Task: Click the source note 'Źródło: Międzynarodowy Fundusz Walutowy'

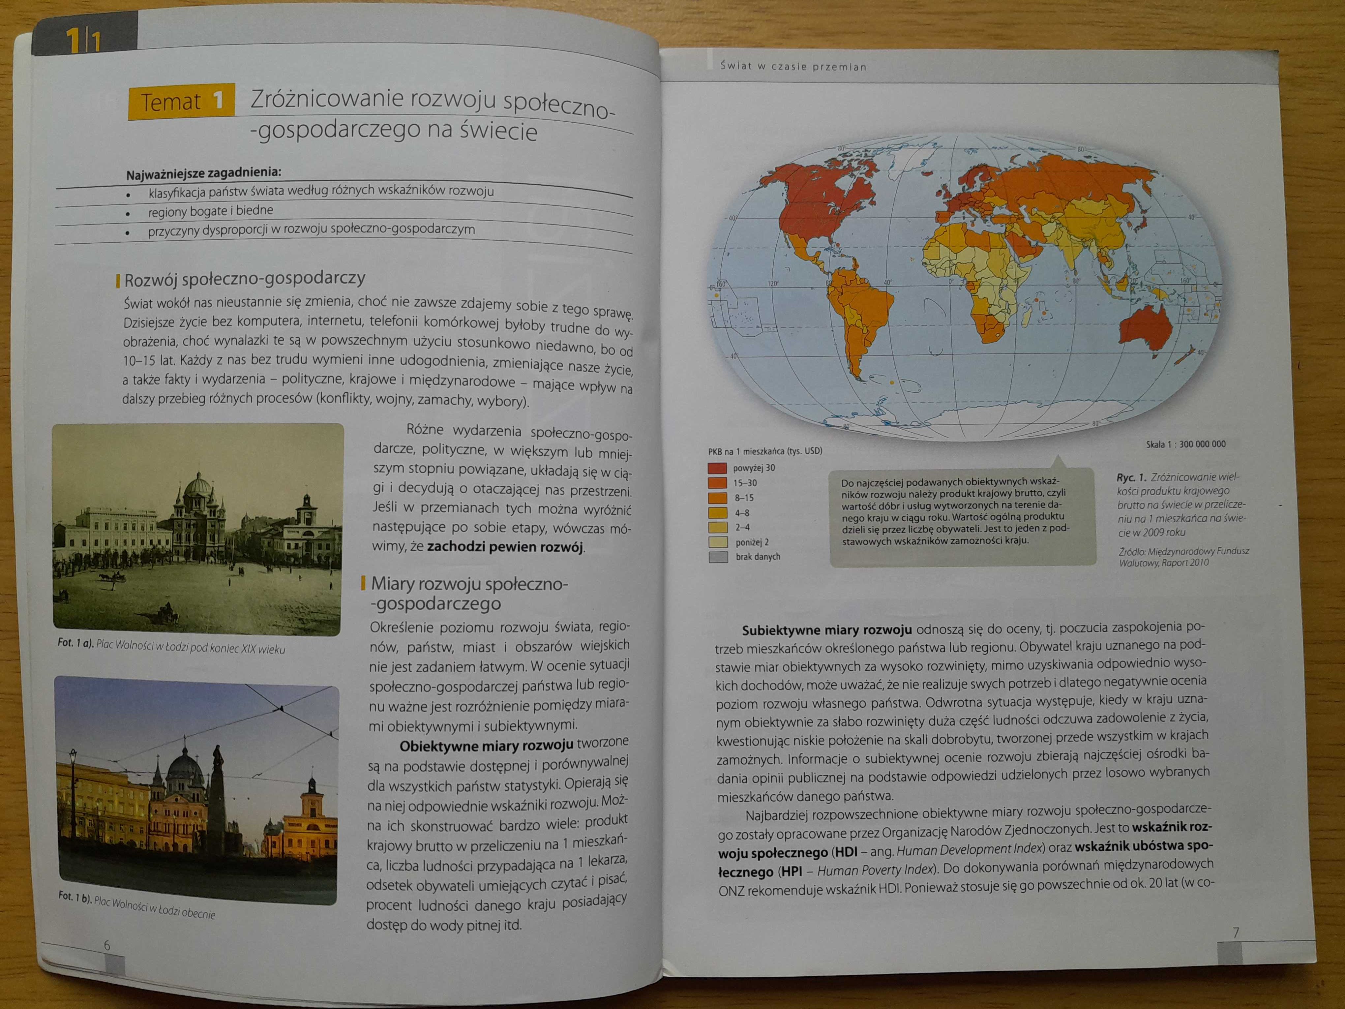Action: pos(1183,557)
